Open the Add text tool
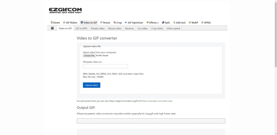This screenshot has height=135, width=277. pyautogui.click(x=179, y=22)
